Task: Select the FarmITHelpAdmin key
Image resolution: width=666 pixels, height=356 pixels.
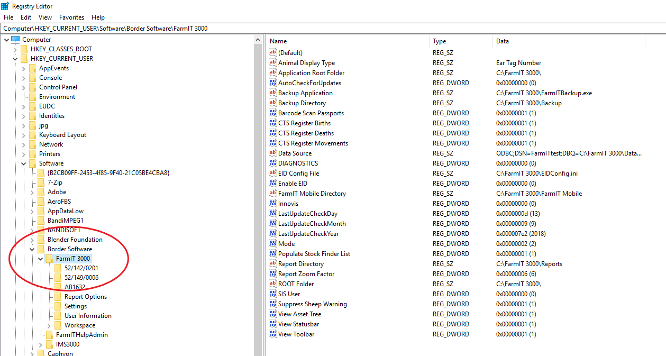Action: [x=82, y=335]
